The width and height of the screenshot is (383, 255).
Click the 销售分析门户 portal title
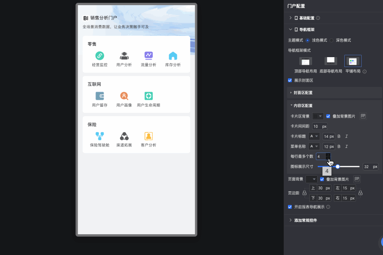point(104,18)
